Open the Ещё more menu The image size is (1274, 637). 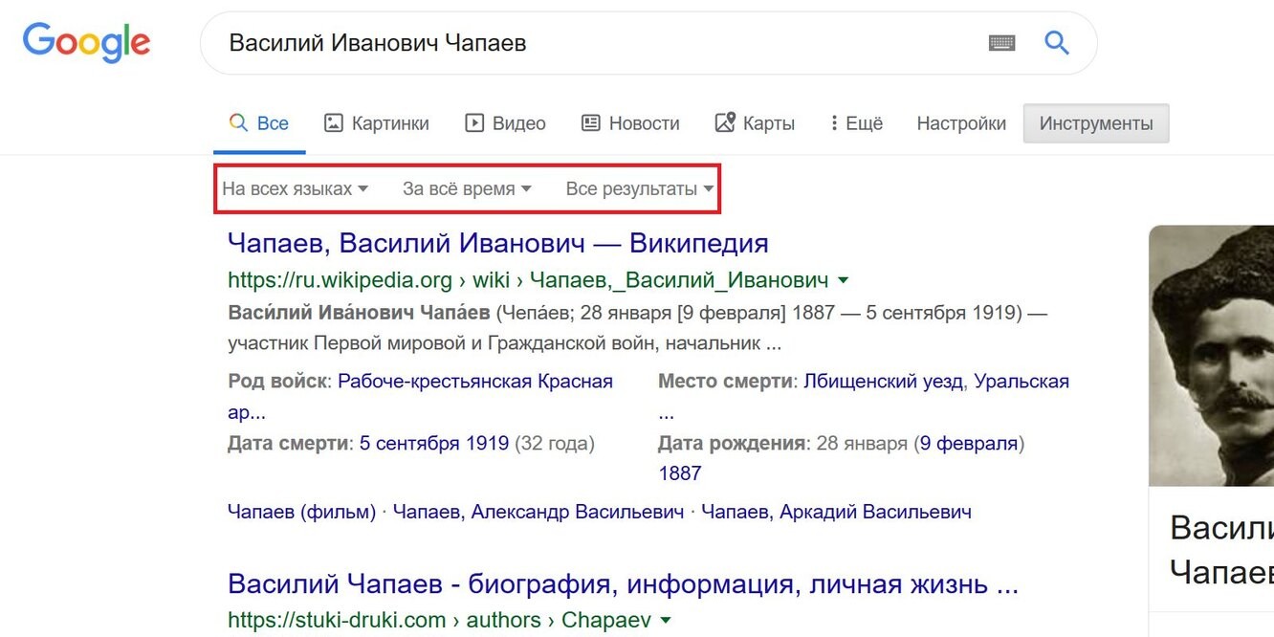pos(856,123)
